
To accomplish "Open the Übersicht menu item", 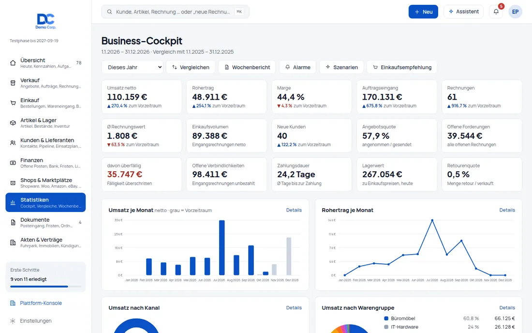I will (45, 63).
